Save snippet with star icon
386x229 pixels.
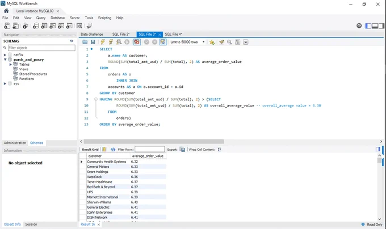coord(212,42)
